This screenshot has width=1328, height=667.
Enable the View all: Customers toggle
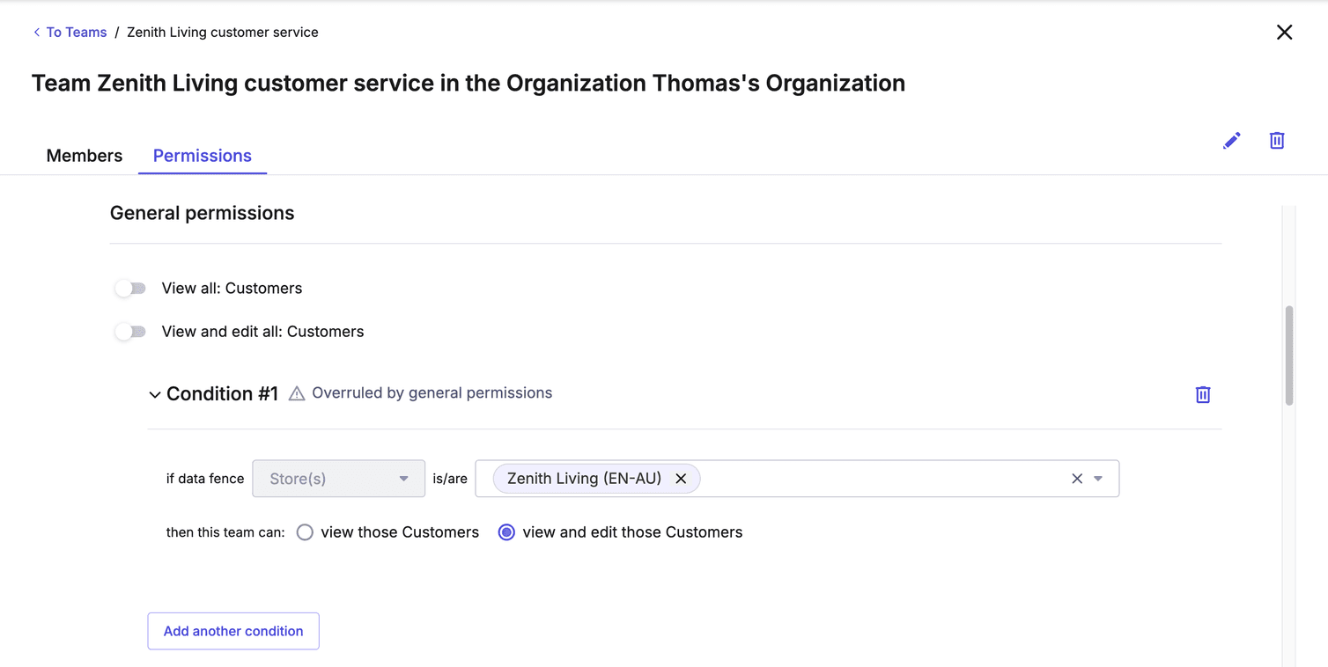(x=130, y=288)
